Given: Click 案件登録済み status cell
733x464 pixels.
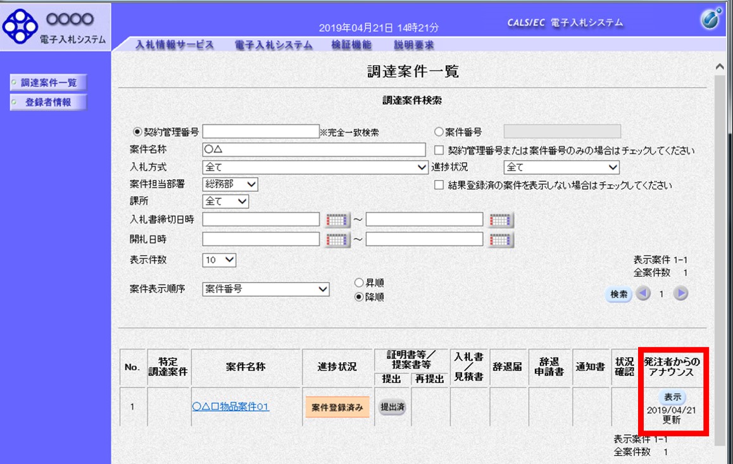Looking at the screenshot, I should click(337, 407).
